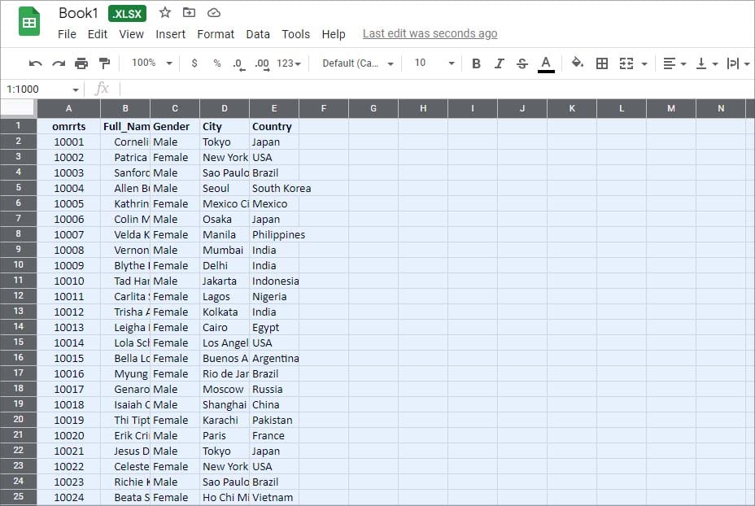Click the 'Full_Nam' header cell

pos(125,127)
